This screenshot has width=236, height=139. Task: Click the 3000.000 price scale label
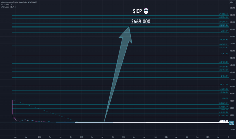click(x=232, y=15)
